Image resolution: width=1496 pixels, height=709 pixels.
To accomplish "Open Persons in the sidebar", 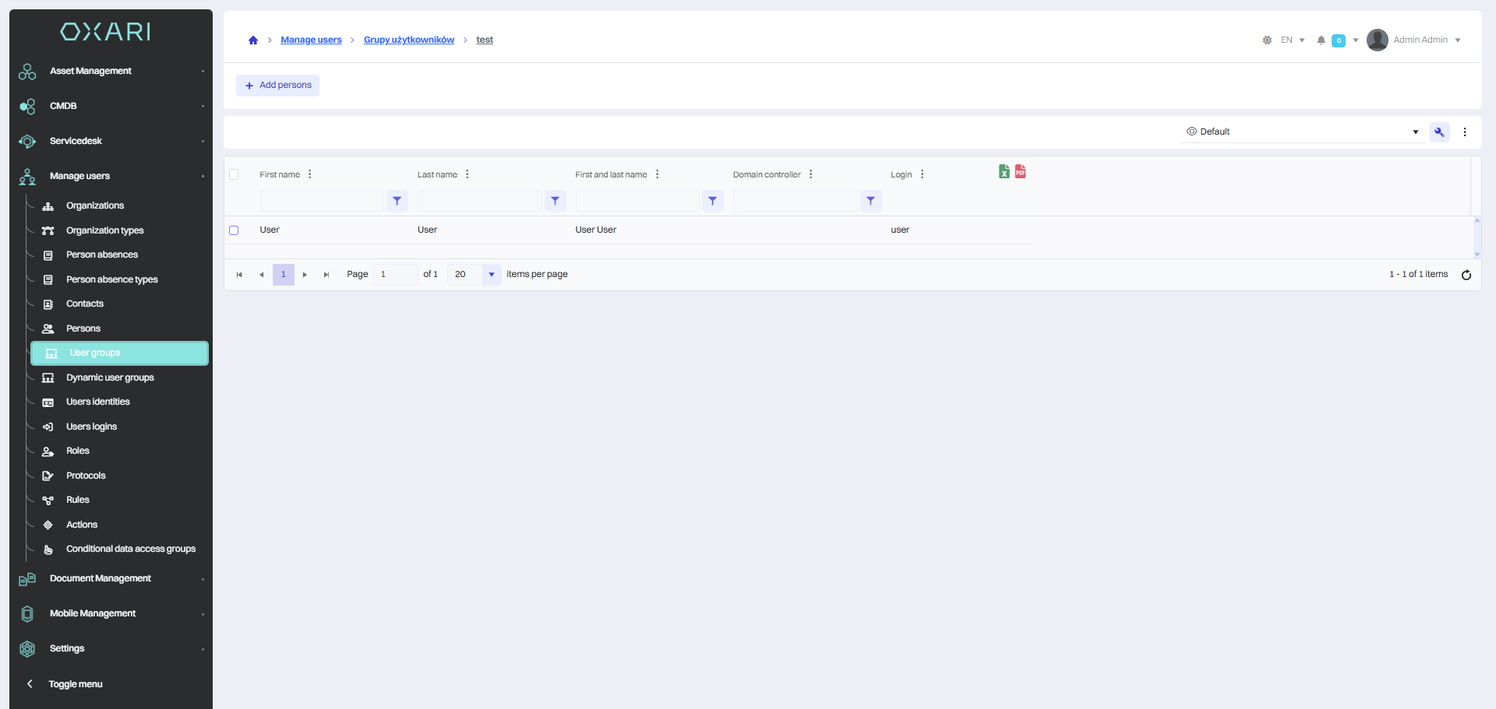I will coord(83,328).
